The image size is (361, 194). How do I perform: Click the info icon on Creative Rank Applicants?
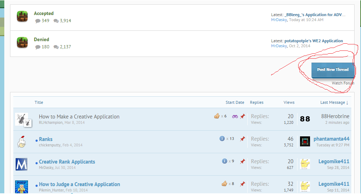click(225, 161)
